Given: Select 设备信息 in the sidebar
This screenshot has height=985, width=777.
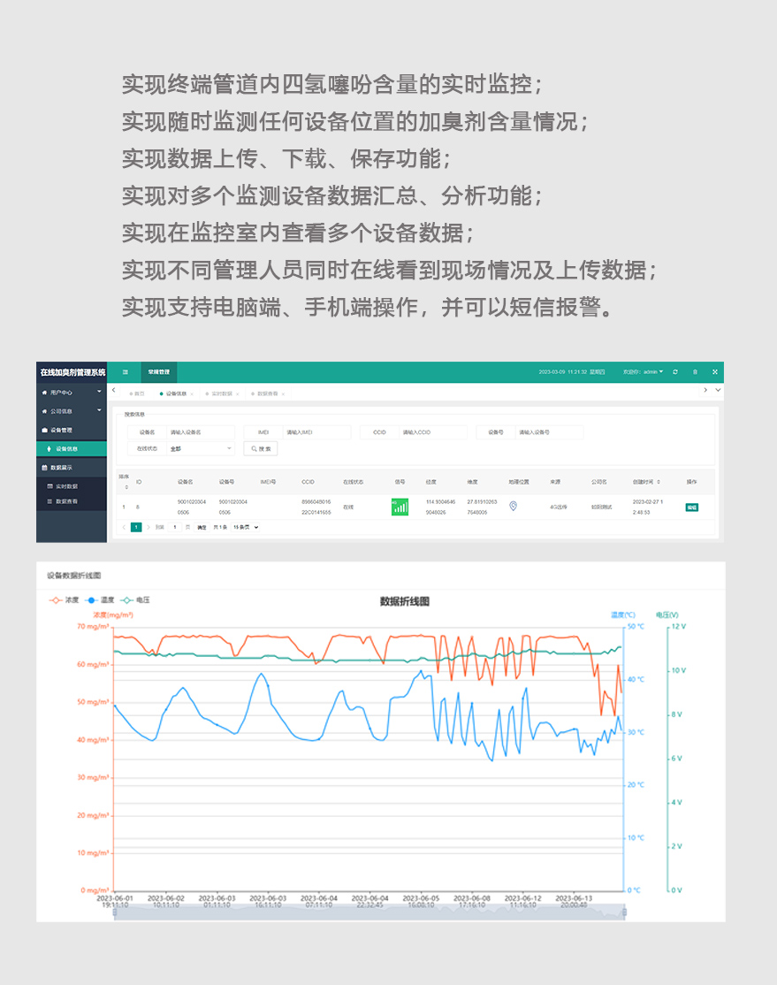Looking at the screenshot, I should [x=71, y=448].
